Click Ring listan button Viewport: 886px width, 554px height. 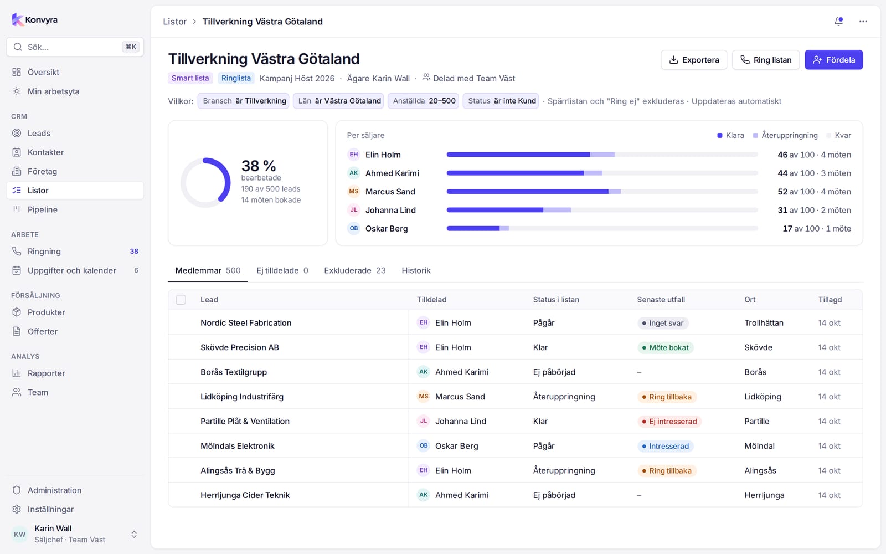766,60
